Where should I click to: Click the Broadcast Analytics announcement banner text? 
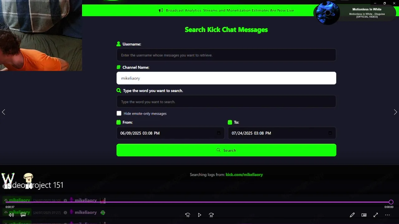(x=230, y=10)
